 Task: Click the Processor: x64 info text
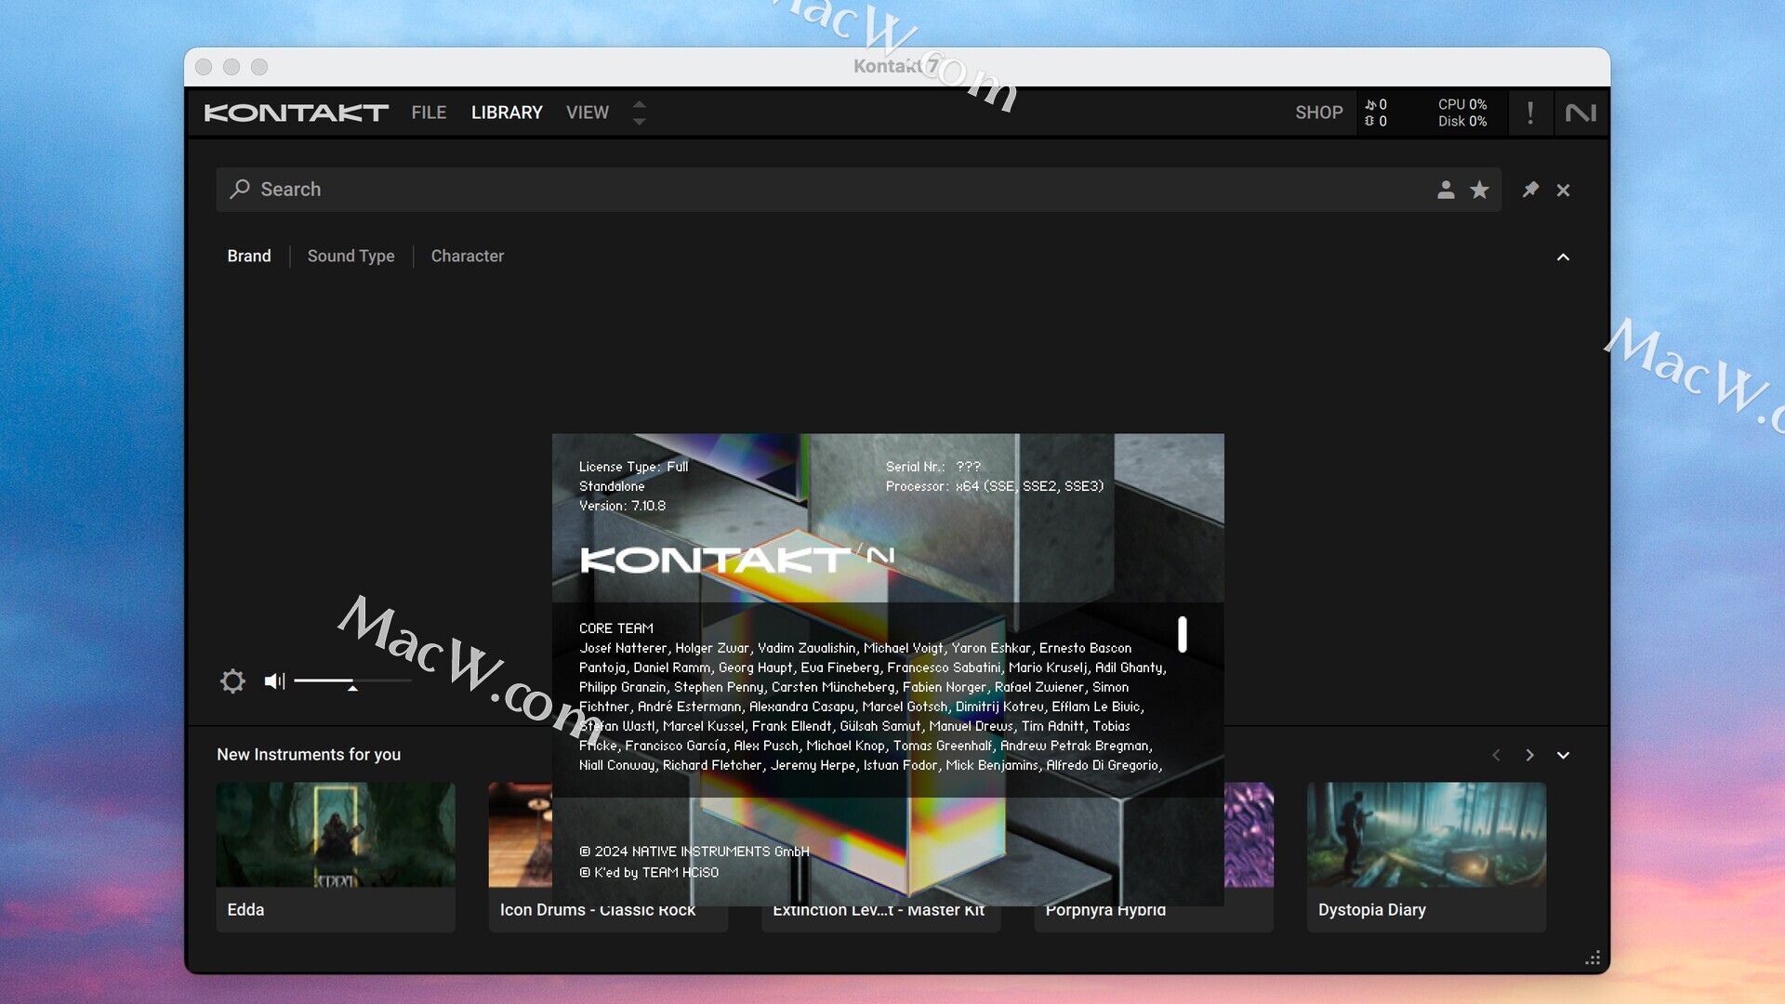[995, 486]
